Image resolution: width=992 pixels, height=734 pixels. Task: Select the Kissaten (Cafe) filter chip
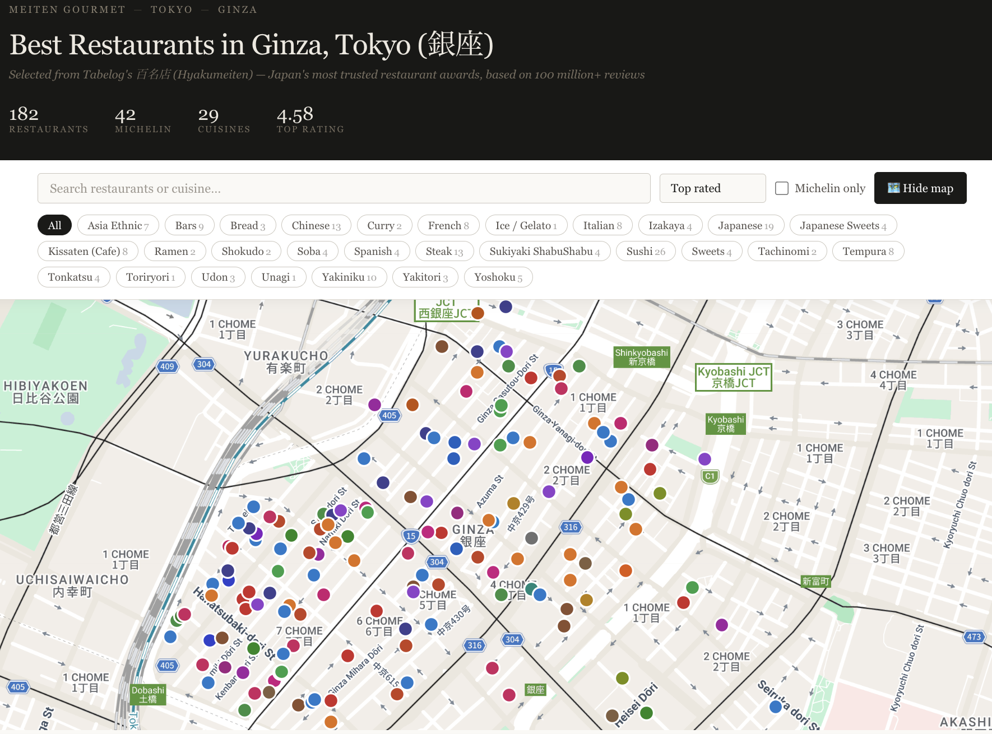(88, 251)
